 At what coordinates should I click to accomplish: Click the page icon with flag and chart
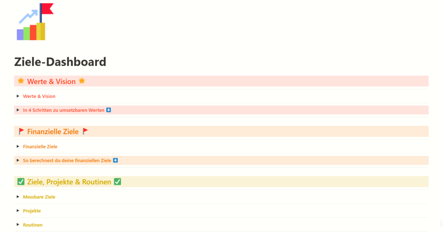point(34,22)
